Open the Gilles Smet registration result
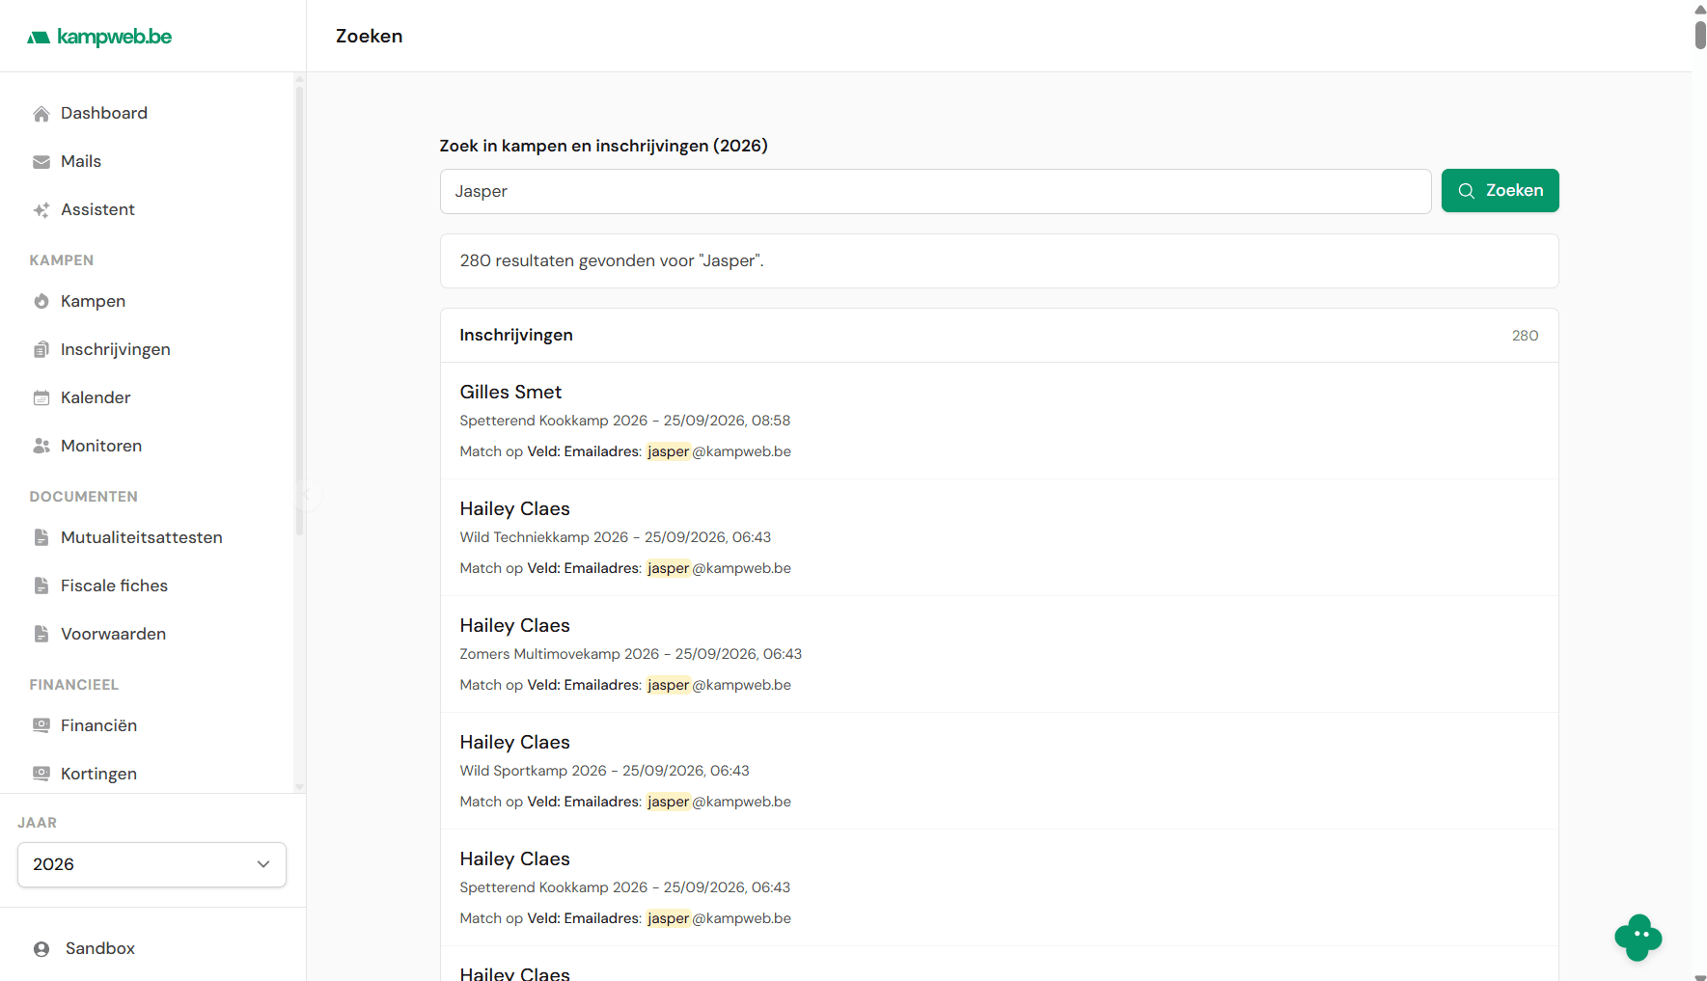This screenshot has height=981, width=1707. click(999, 422)
